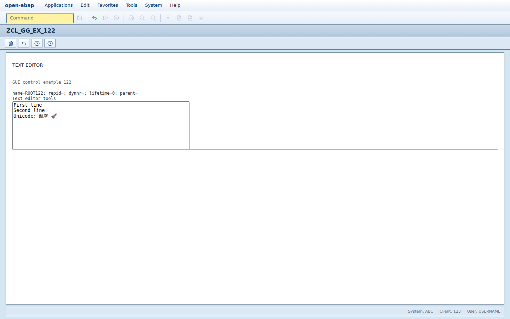Click the Print icon

[131, 18]
